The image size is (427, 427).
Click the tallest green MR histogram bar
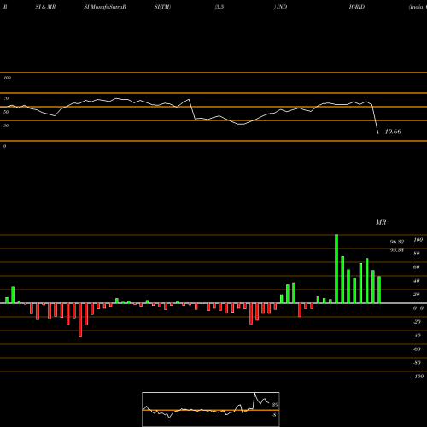pyautogui.click(x=336, y=269)
